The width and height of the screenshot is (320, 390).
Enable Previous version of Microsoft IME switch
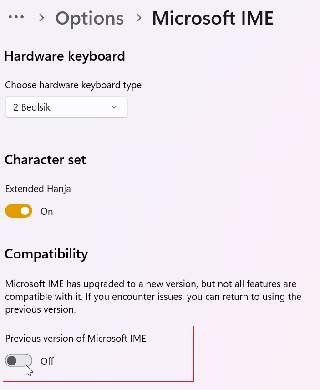coord(19,360)
